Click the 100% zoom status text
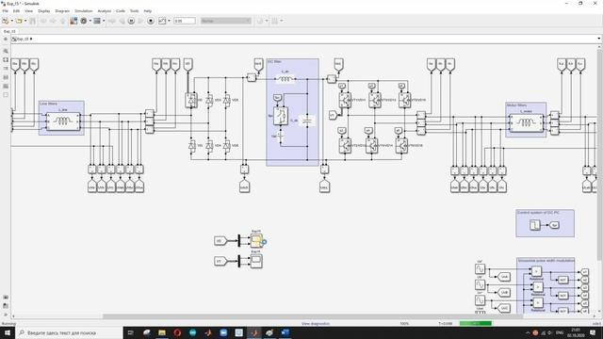Screen dimensions: 603x339 tap(404, 324)
